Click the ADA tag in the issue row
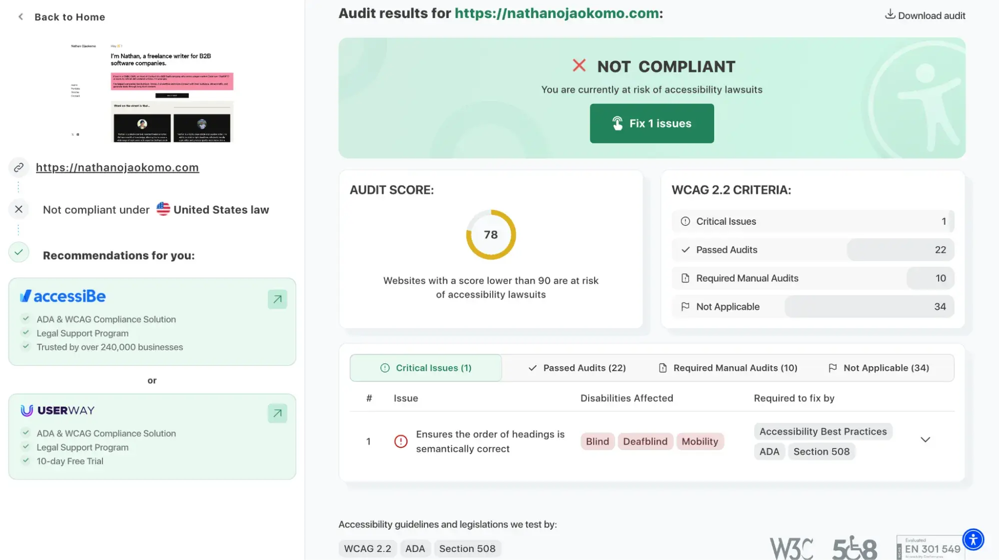999x560 pixels. (769, 452)
